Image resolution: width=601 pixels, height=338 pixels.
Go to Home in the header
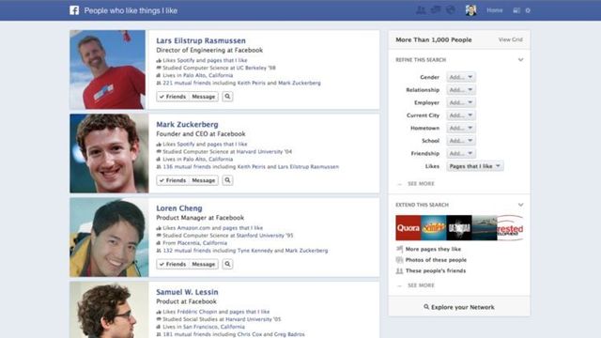point(495,10)
